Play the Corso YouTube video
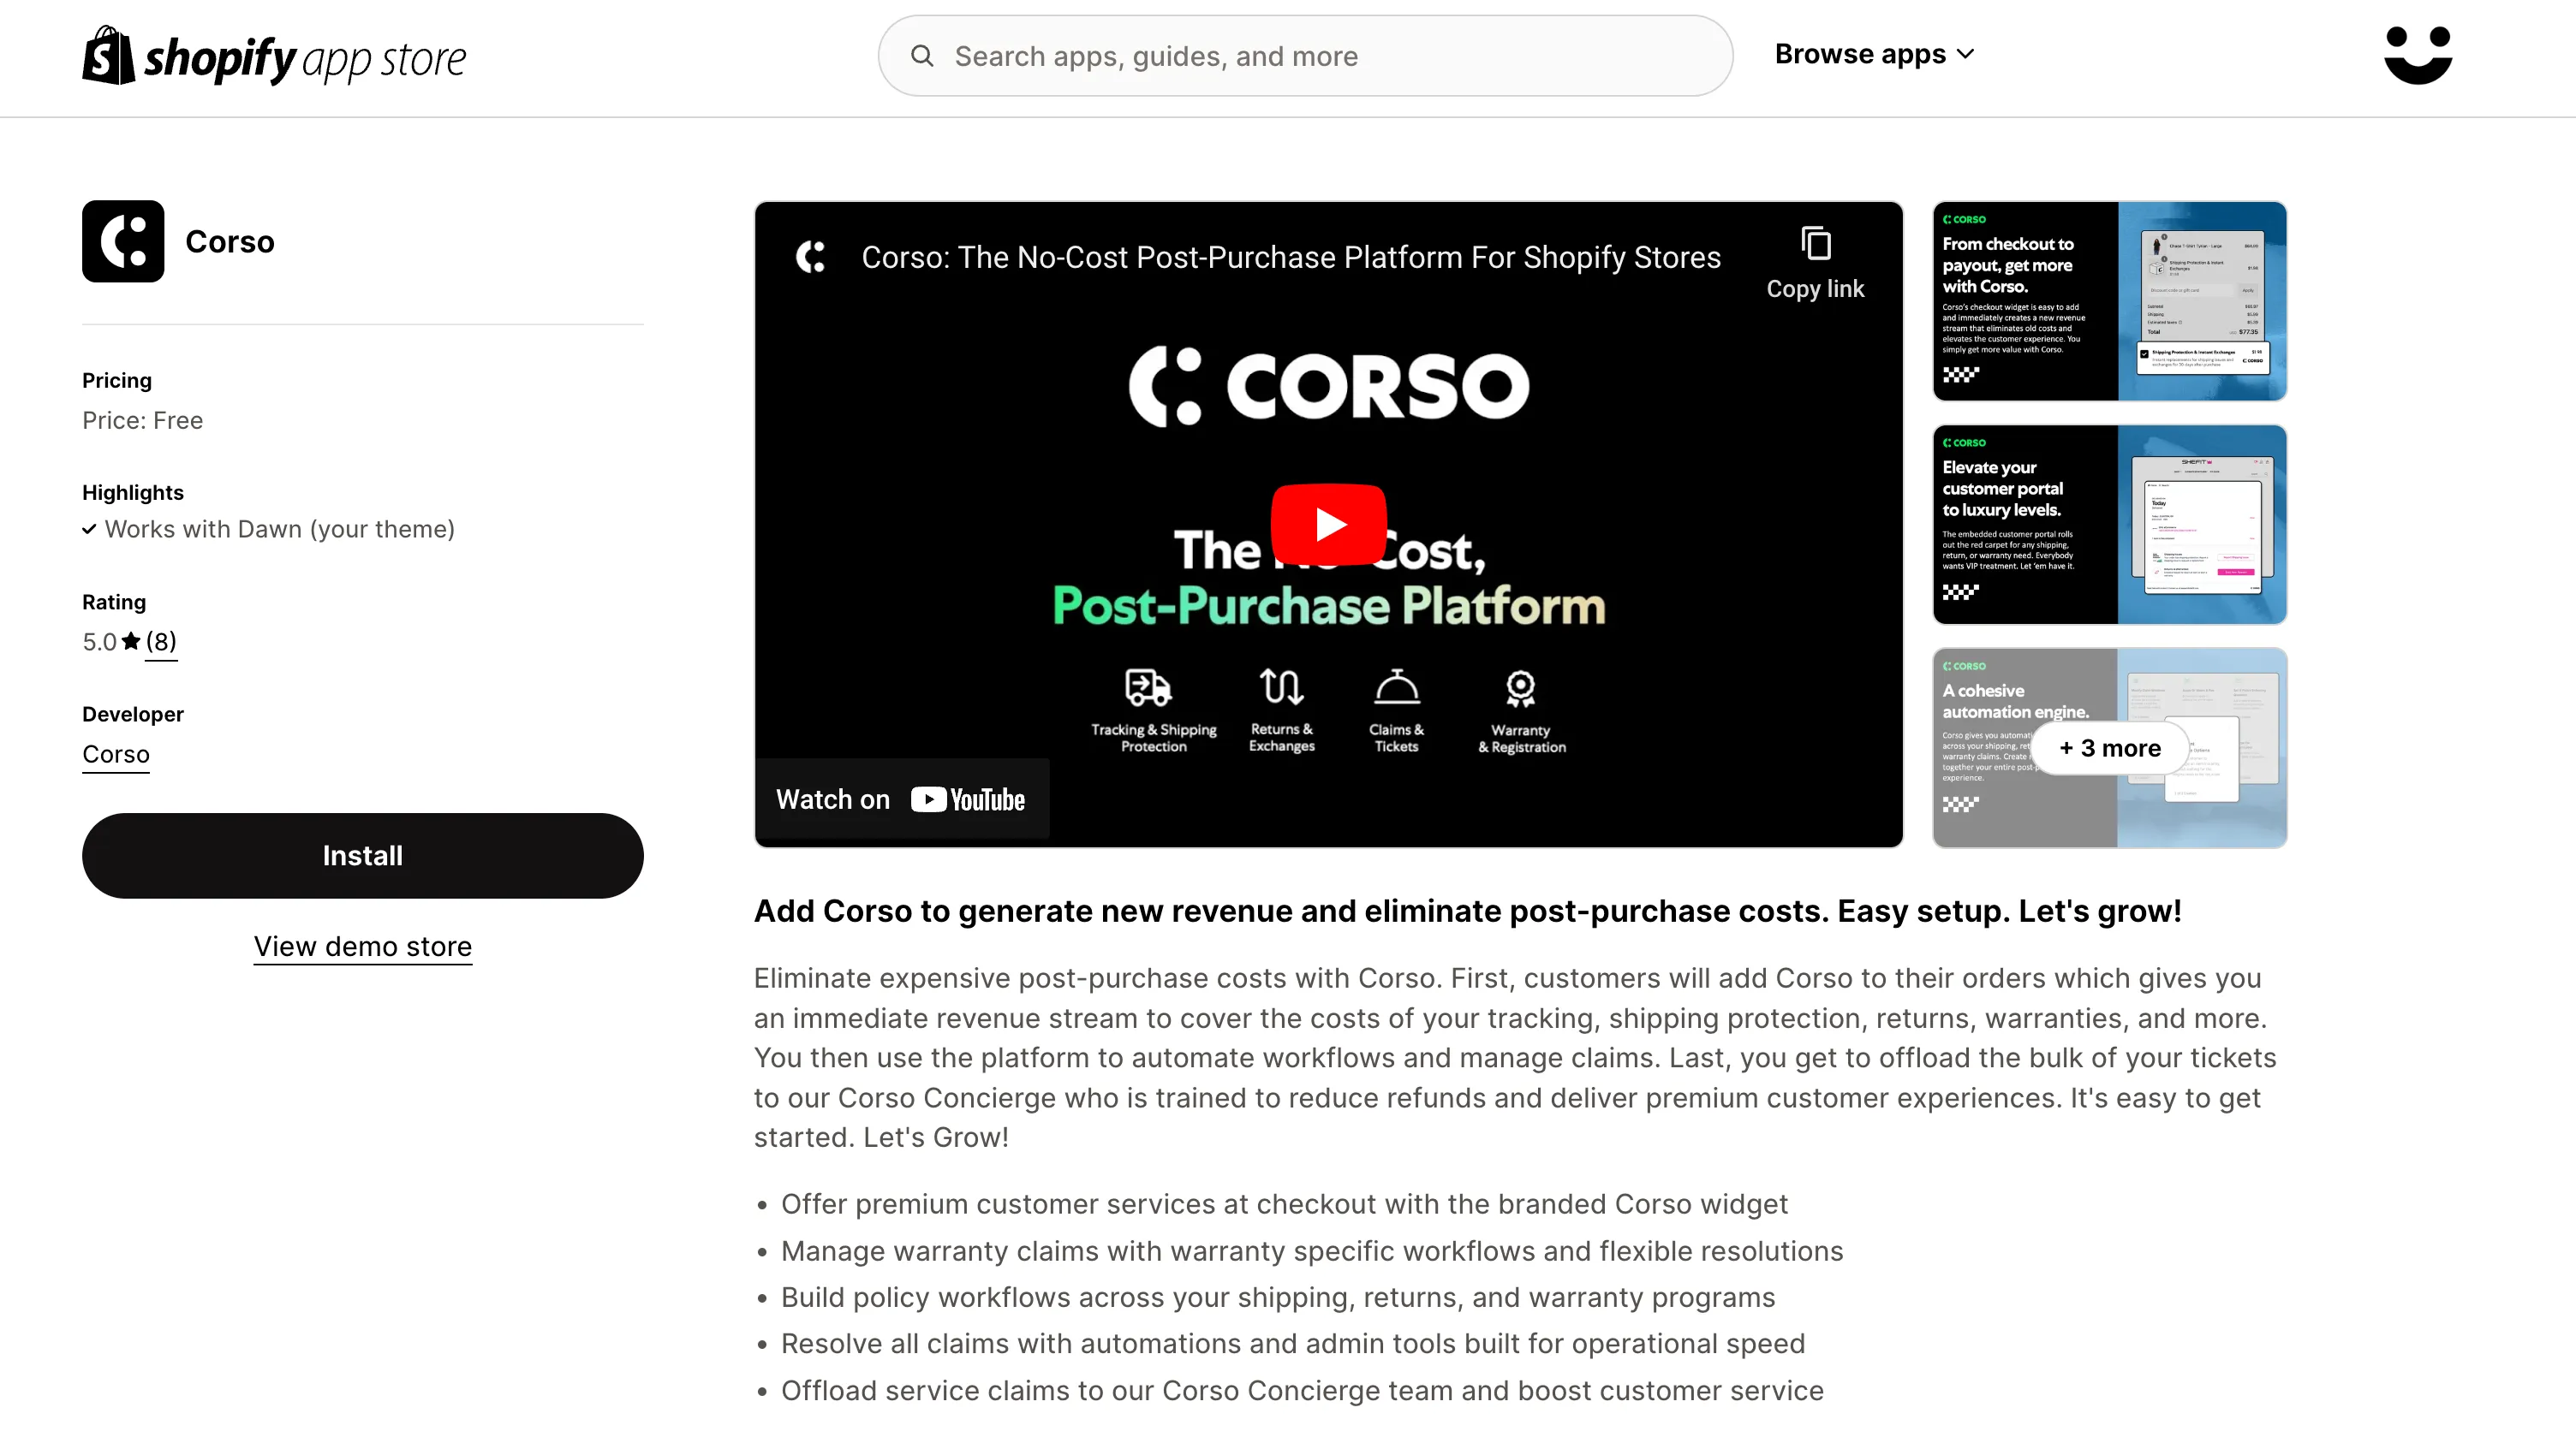2576x1443 pixels. 1329,524
